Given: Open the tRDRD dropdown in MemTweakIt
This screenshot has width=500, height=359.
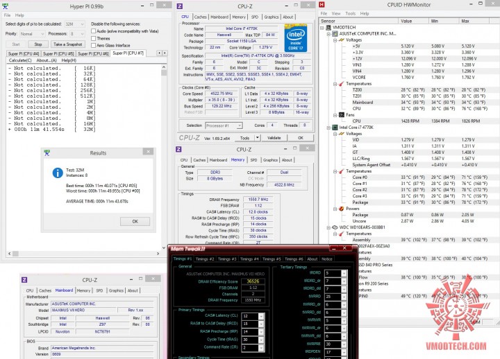Looking at the screenshot, I should click(344, 273).
